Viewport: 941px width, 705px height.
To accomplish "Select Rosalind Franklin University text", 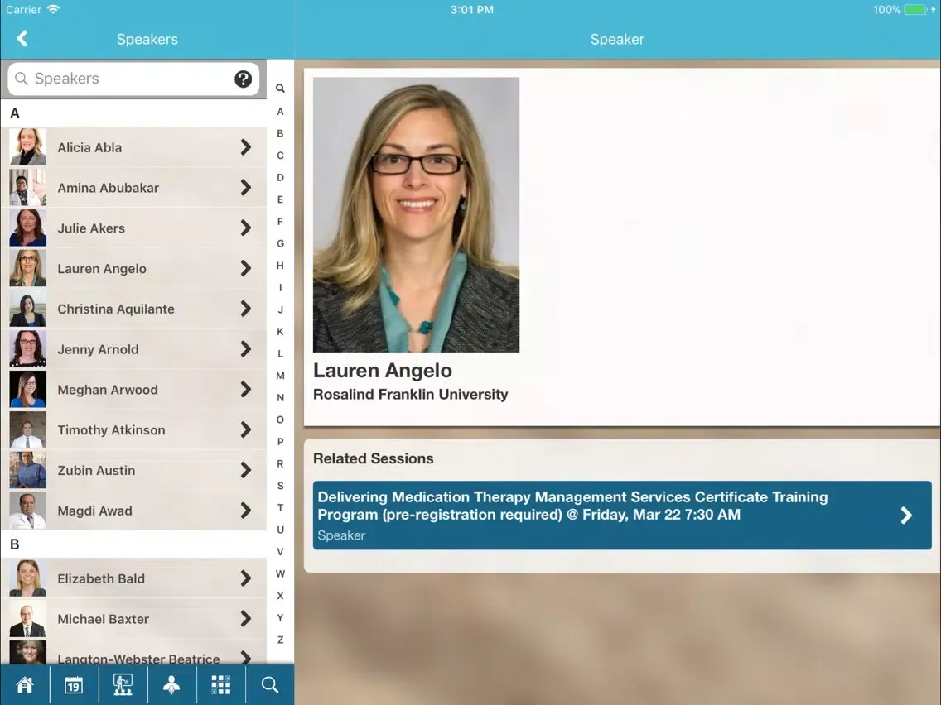I will point(411,395).
